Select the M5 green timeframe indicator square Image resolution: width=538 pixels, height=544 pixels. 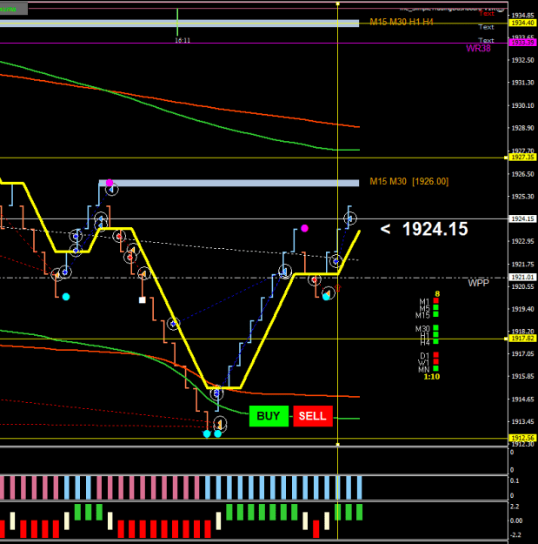[x=435, y=307]
